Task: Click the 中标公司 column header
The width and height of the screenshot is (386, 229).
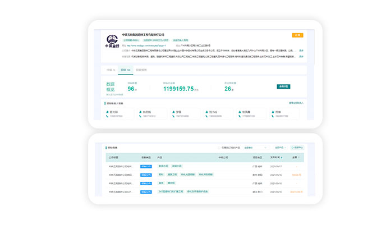Action: tap(223, 157)
